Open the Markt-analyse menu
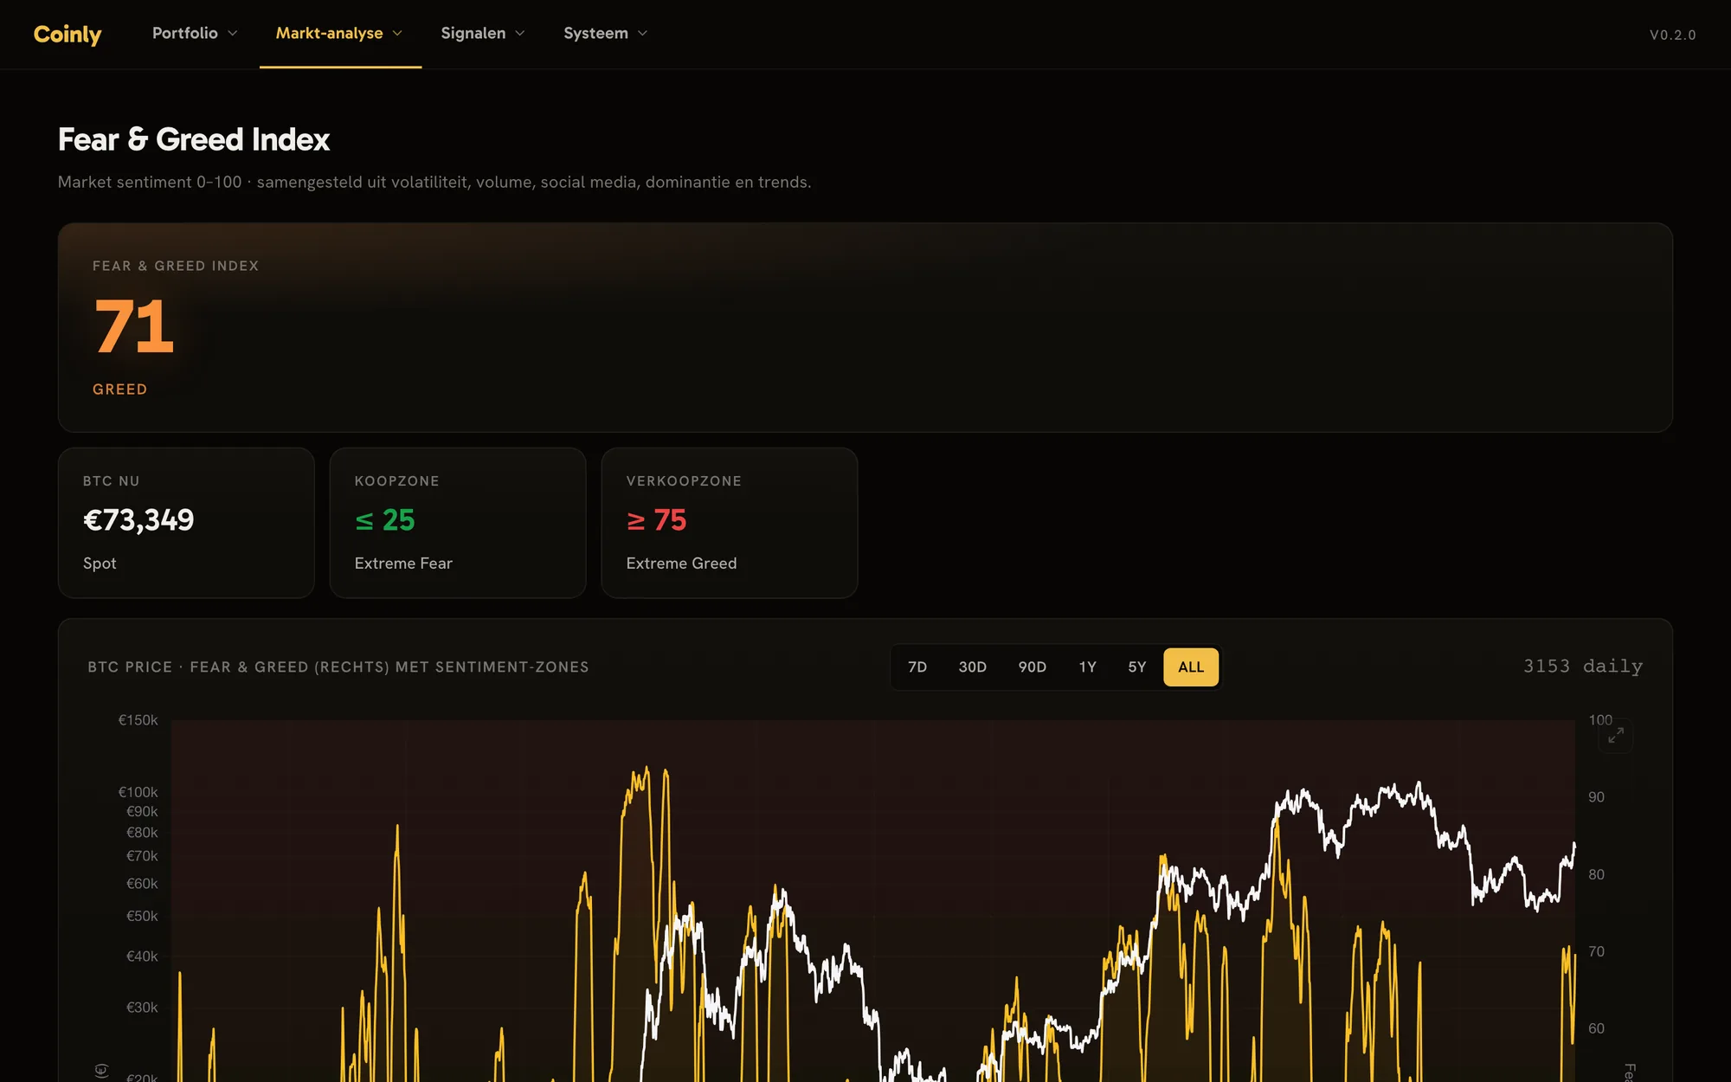 pyautogui.click(x=339, y=33)
